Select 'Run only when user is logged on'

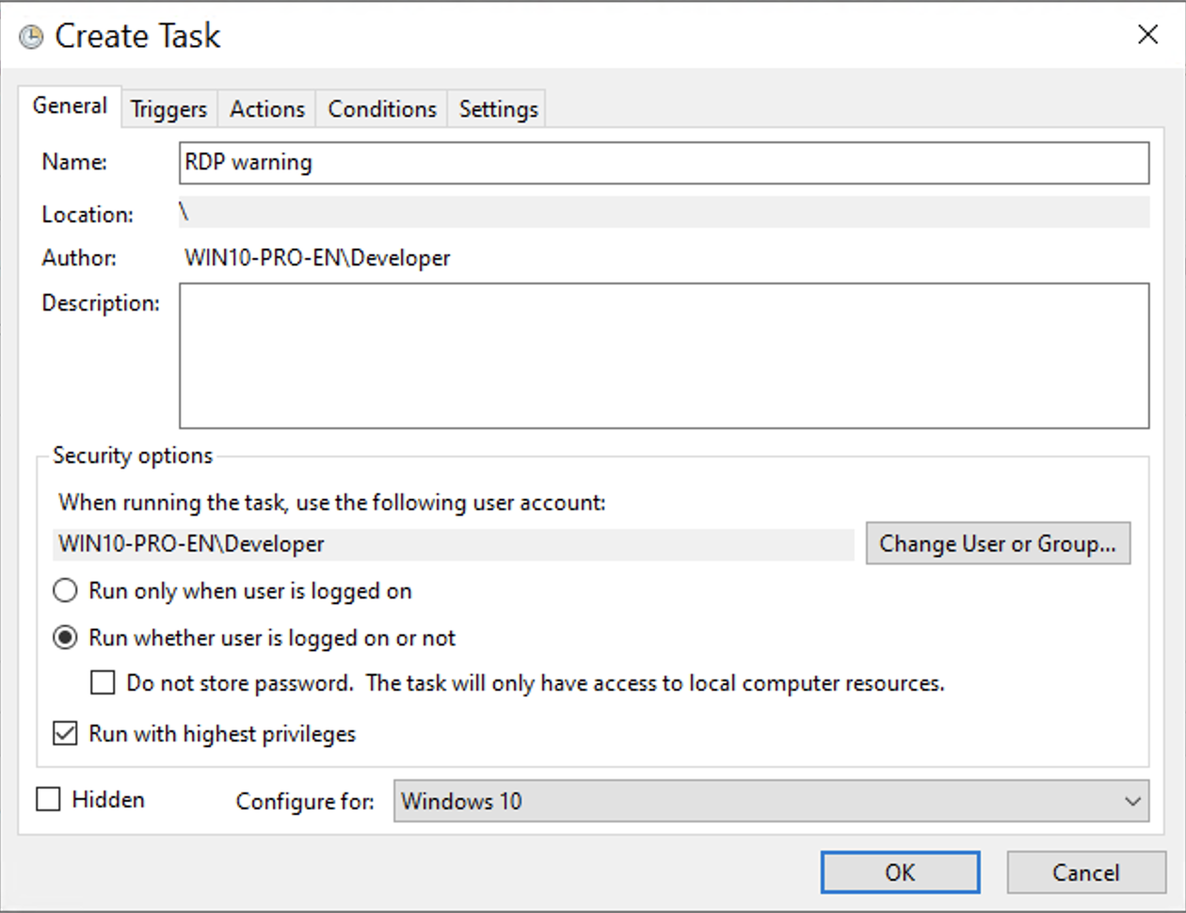pyautogui.click(x=65, y=590)
